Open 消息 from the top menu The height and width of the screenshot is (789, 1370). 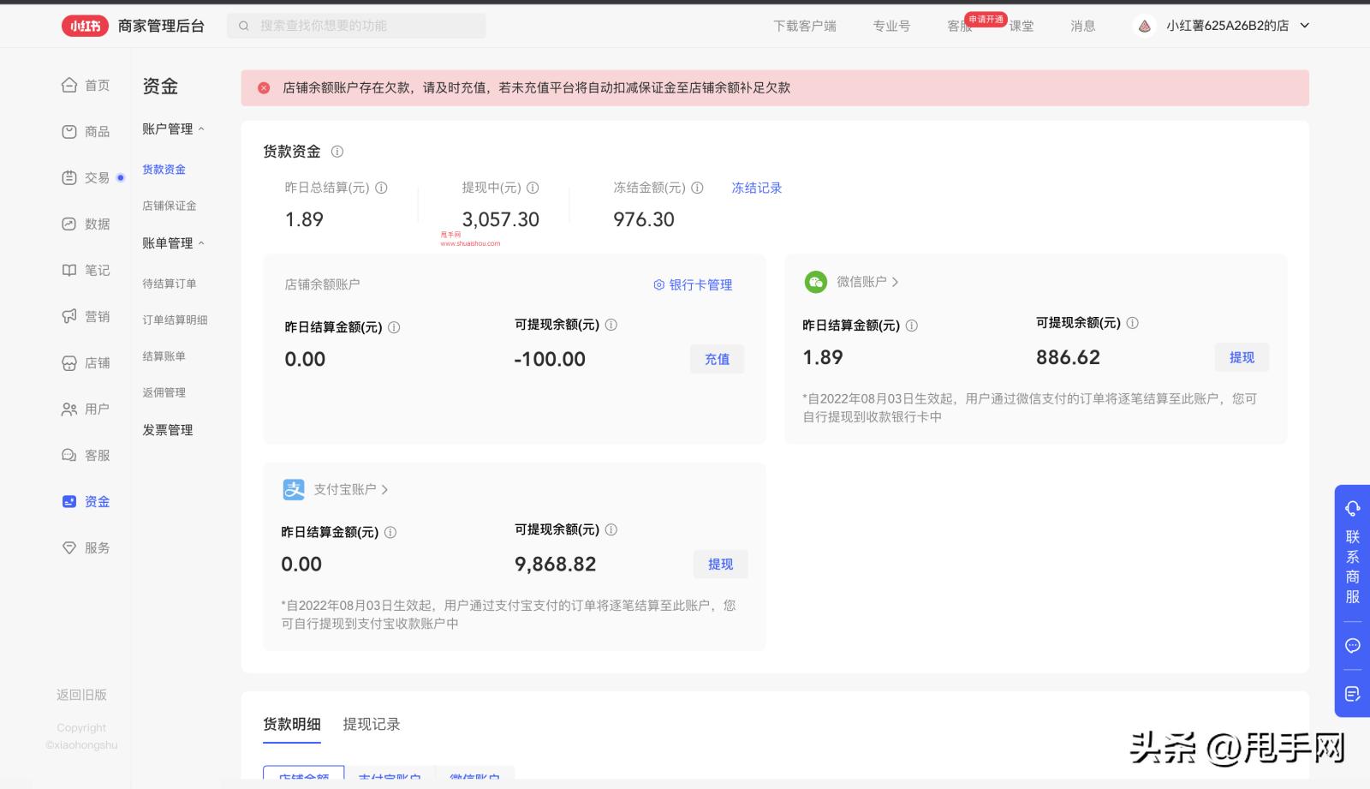[1082, 26]
